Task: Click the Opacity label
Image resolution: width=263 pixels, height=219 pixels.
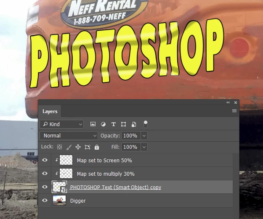Action: pos(110,135)
